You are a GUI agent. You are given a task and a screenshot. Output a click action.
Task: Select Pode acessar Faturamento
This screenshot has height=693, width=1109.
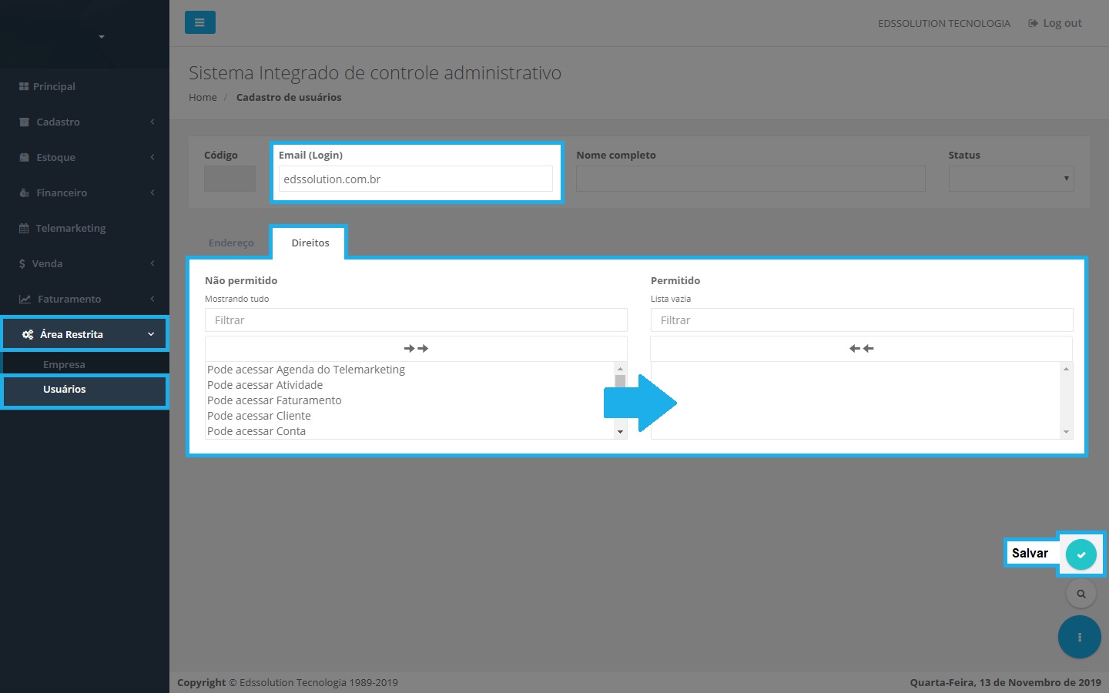274,400
